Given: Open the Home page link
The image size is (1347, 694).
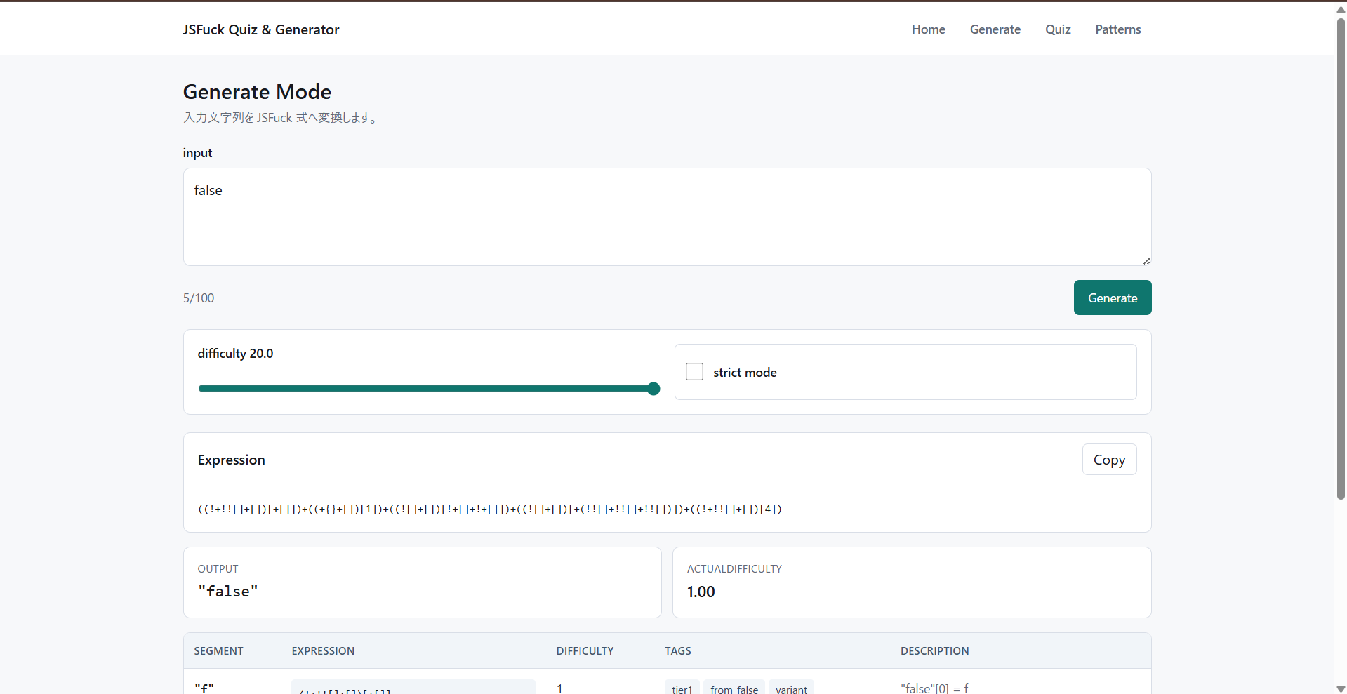Looking at the screenshot, I should pyautogui.click(x=928, y=29).
